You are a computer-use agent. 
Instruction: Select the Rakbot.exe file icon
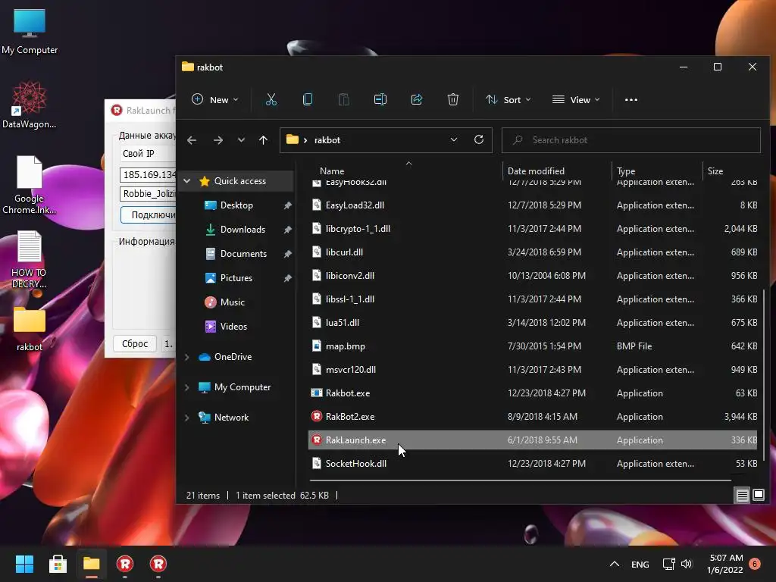(317, 393)
